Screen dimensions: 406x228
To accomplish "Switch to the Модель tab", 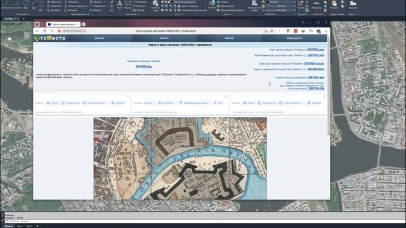I will click(8, 226).
